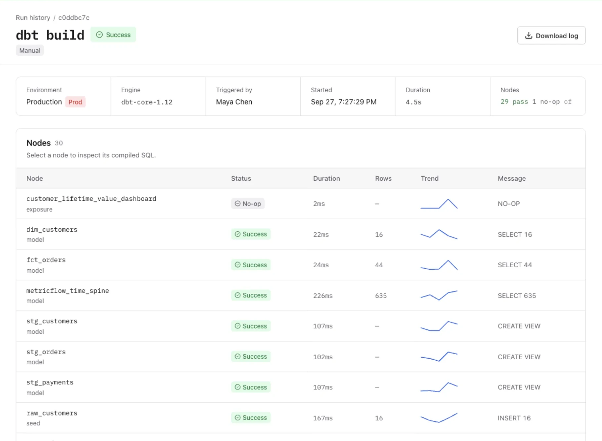Screen dimensions: 602x441
Task: Select the stg_orders node
Action: pyautogui.click(x=301, y=357)
